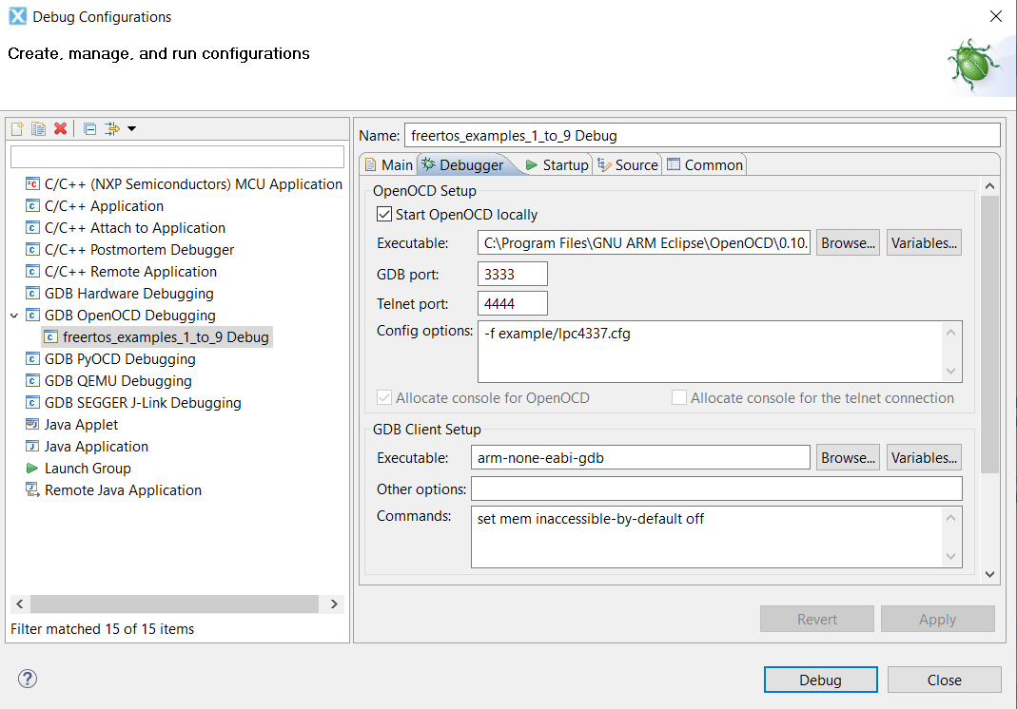
Task: Click the Close button
Action: tap(945, 680)
